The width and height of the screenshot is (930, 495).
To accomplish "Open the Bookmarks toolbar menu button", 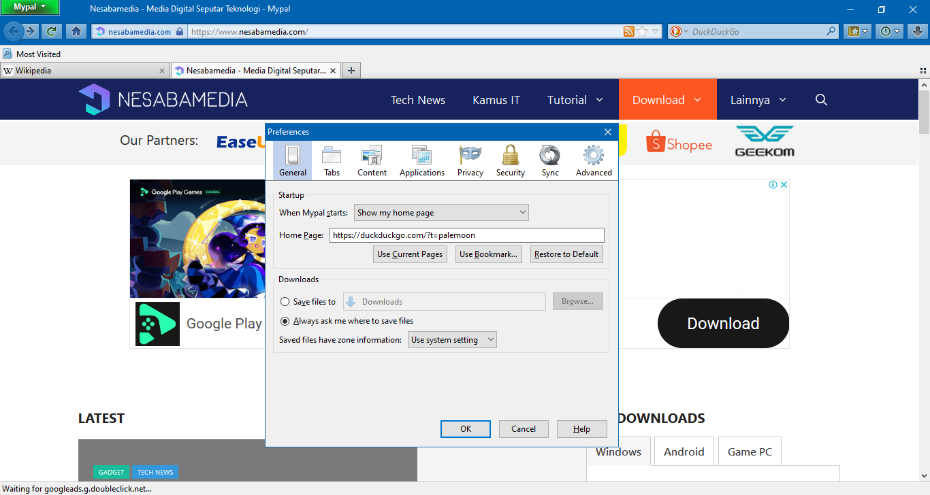I will click(857, 31).
